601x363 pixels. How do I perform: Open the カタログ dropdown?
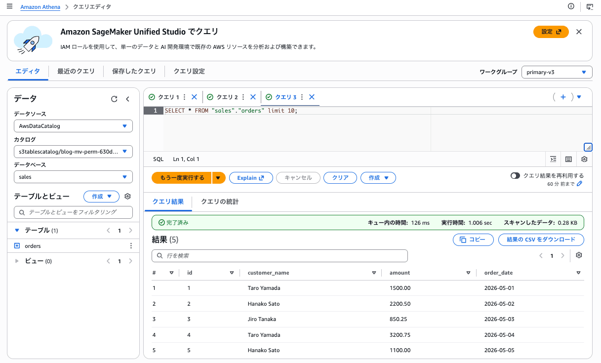click(73, 151)
